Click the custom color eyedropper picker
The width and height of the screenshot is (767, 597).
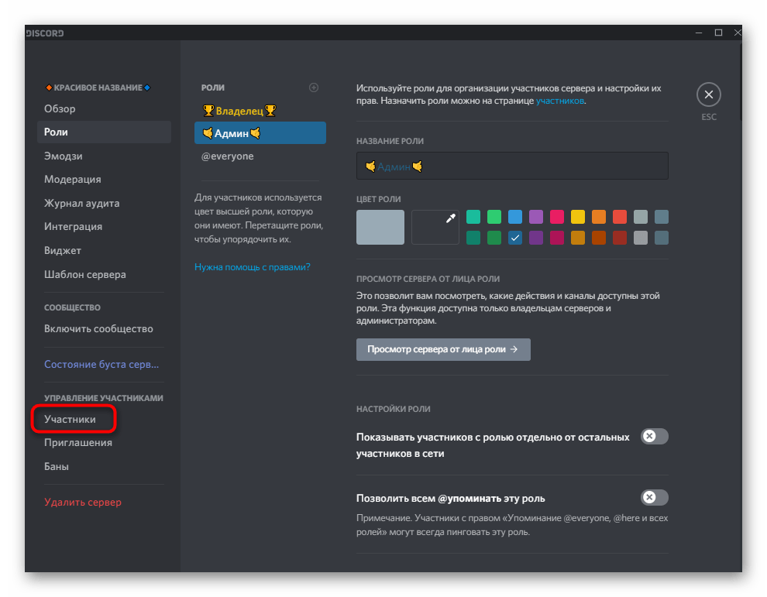click(x=435, y=227)
